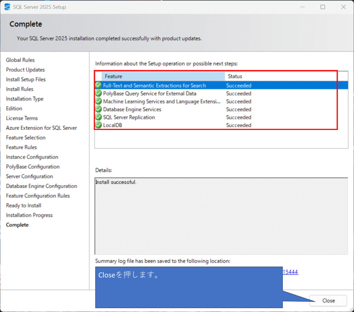354x312 pixels.
Task: Click the Server Configuration step
Action: tap(29, 176)
